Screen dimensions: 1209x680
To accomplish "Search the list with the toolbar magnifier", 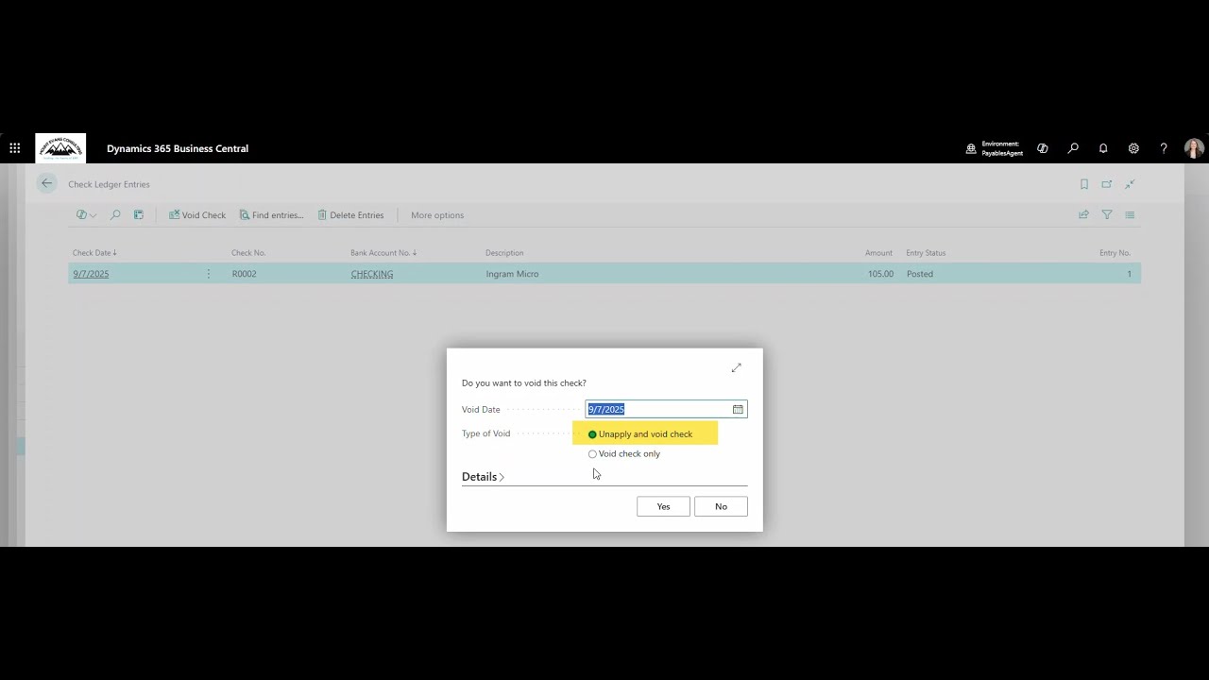I will (x=115, y=215).
